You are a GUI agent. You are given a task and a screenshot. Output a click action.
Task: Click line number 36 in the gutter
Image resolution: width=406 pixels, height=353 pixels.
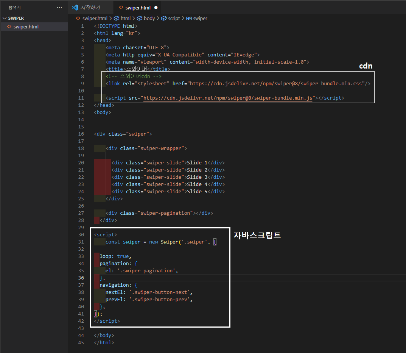81,278
